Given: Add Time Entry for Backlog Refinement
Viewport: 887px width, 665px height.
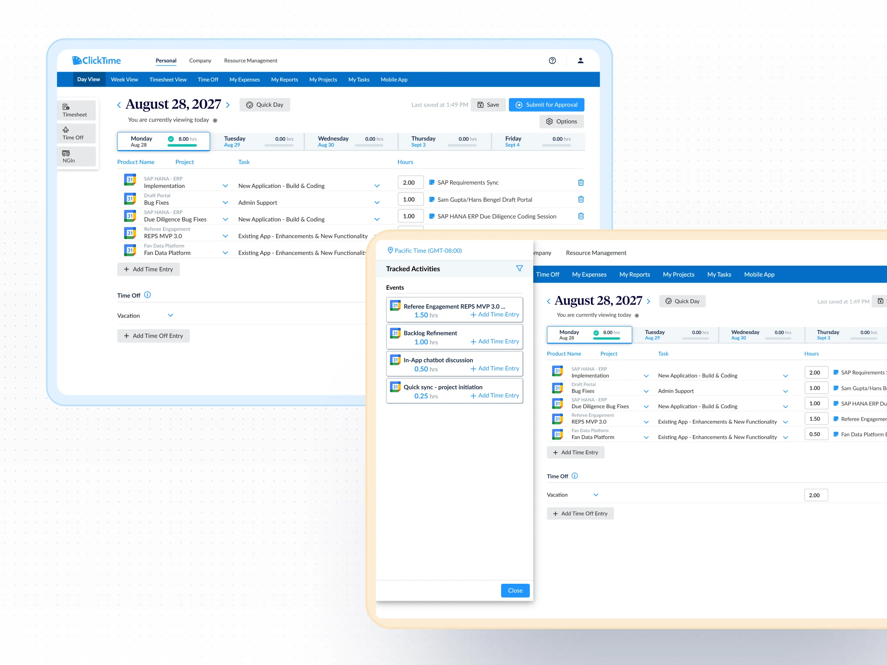Looking at the screenshot, I should click(x=495, y=341).
